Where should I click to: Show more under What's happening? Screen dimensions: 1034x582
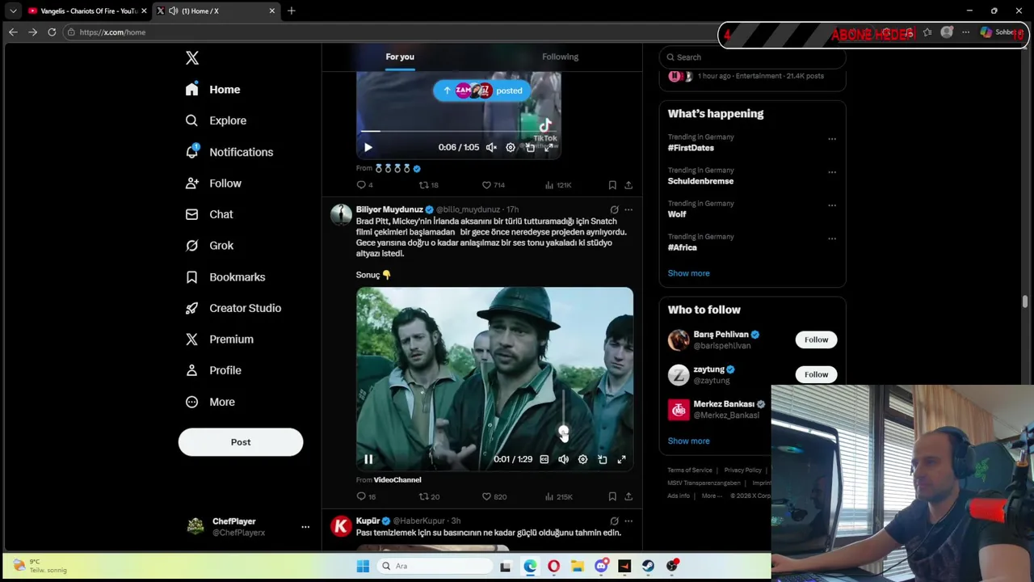coord(688,273)
